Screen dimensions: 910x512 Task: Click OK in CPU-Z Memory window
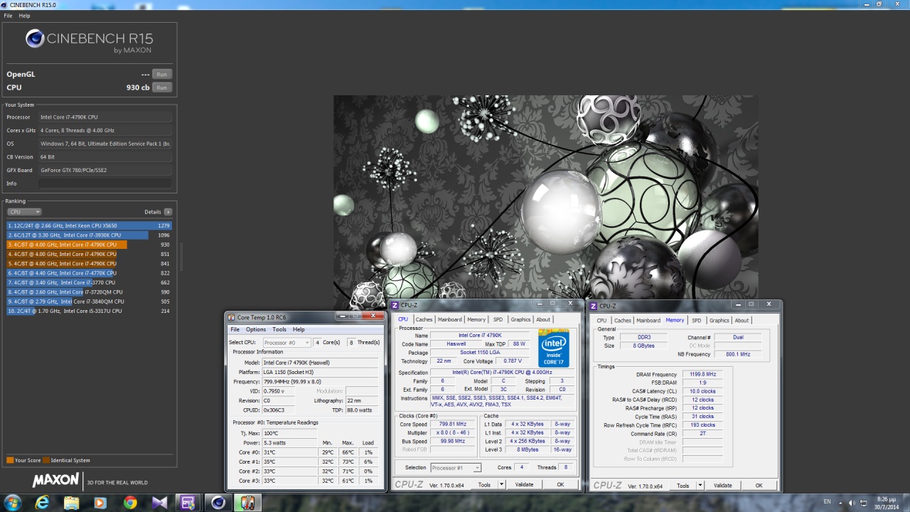[759, 486]
